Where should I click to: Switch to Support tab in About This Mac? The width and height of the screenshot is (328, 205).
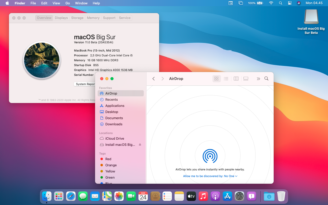(x=109, y=18)
